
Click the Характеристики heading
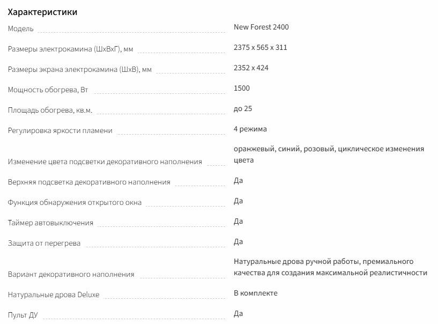[x=42, y=12]
